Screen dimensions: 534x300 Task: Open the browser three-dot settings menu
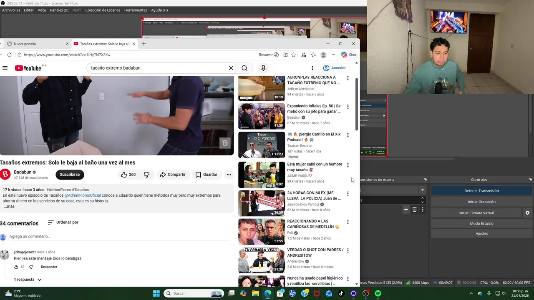click(x=333, y=55)
